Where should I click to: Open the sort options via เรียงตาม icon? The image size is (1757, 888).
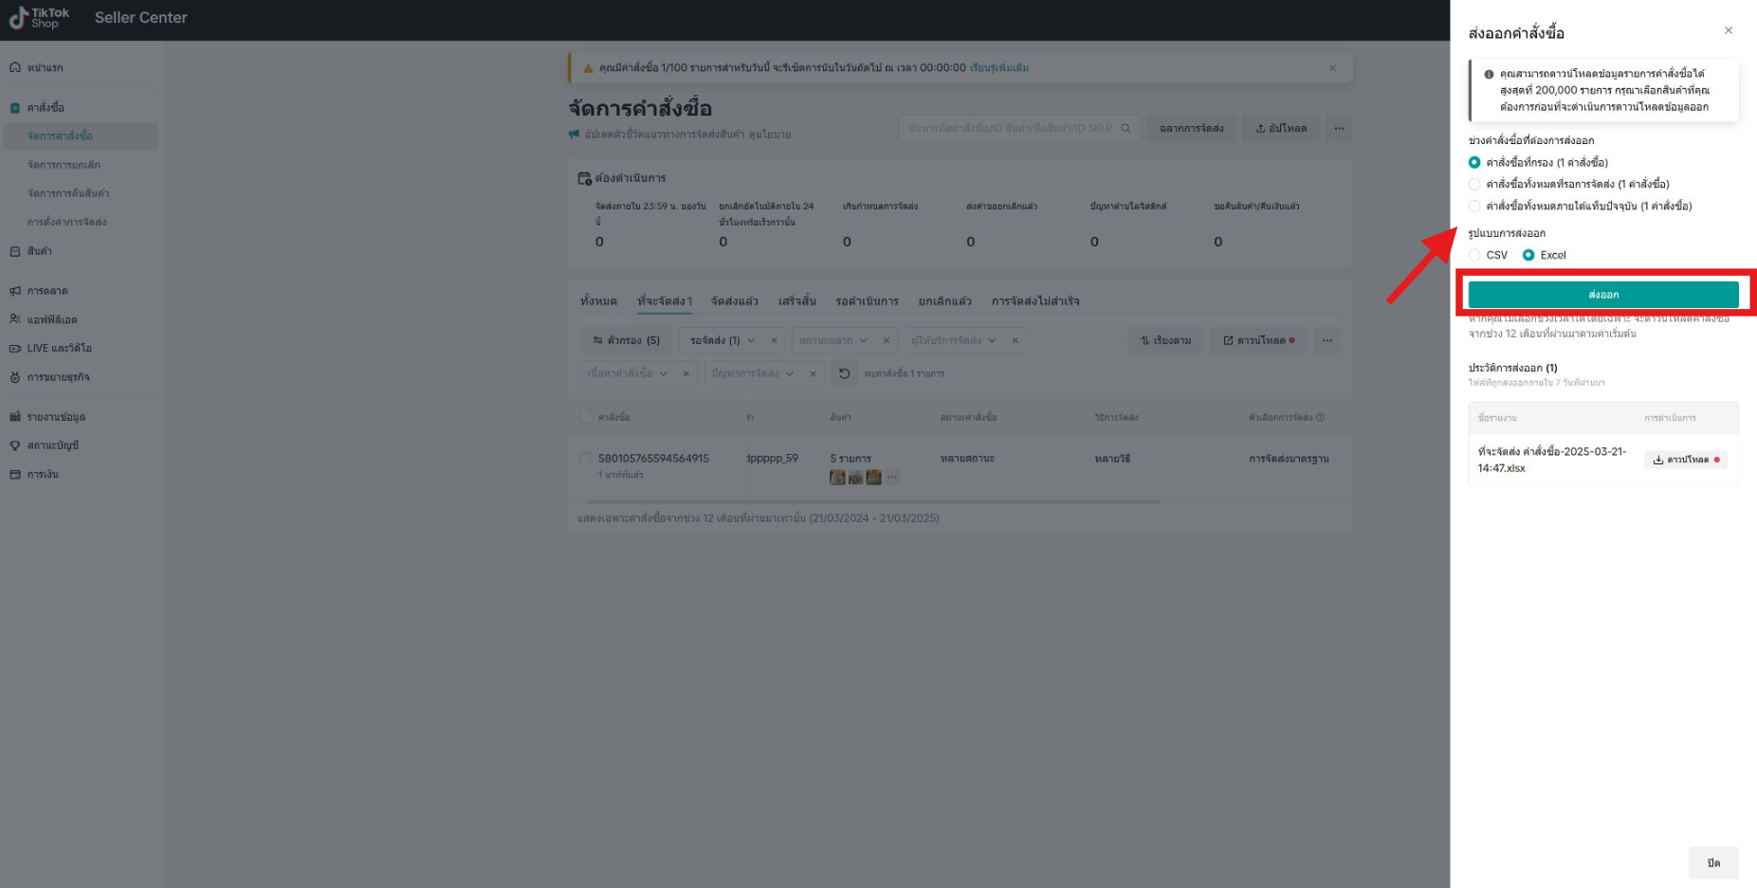click(1165, 340)
